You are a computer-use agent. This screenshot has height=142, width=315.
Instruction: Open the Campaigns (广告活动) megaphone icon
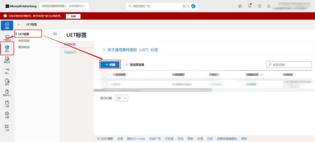pos(7,37)
